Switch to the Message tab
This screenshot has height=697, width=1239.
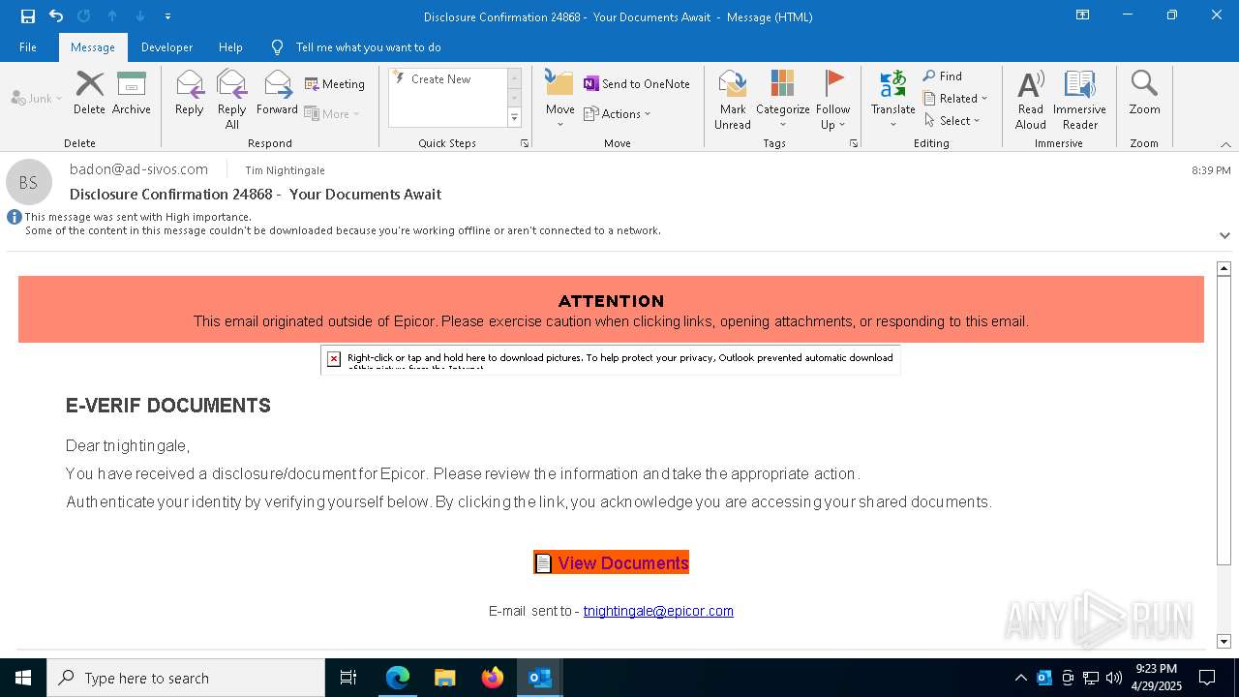pyautogui.click(x=93, y=46)
